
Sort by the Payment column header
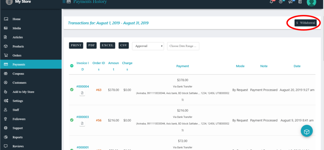pos(183,66)
